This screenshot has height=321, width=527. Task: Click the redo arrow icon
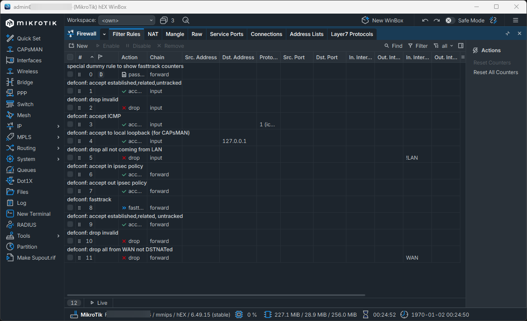pyautogui.click(x=437, y=20)
